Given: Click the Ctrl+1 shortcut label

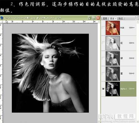Looking at the screenshot, I should [x=132, y=43].
